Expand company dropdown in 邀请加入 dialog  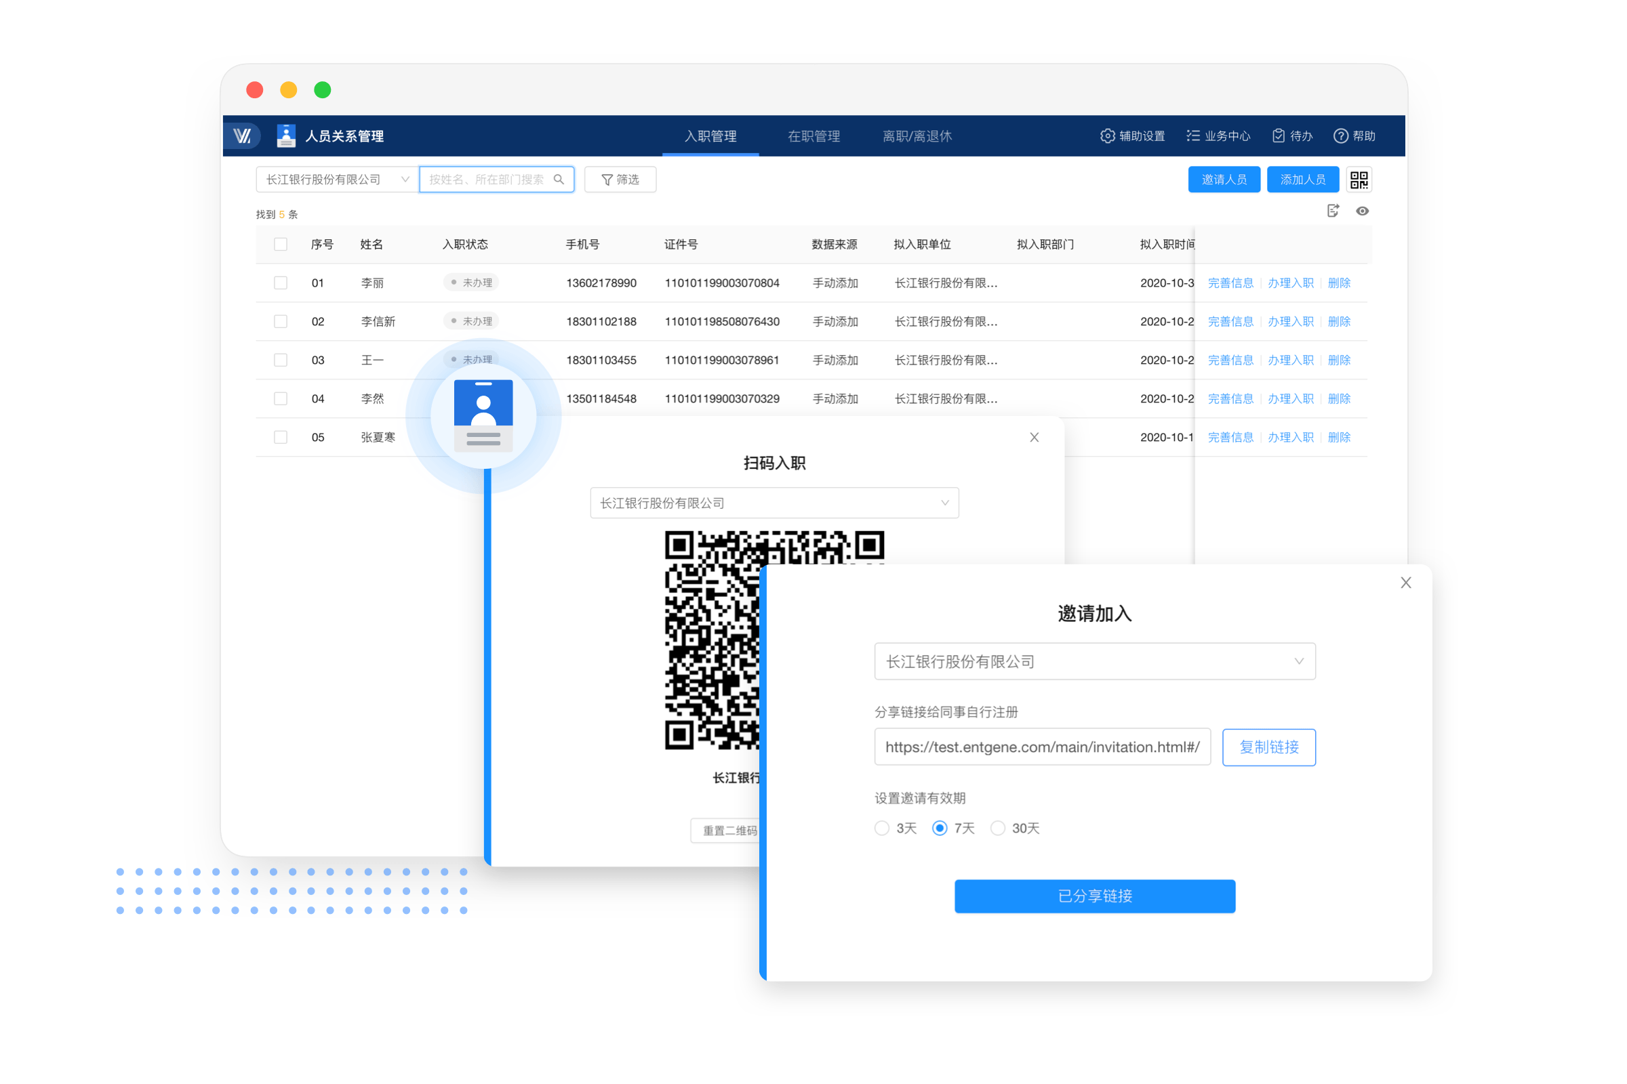click(x=1094, y=662)
